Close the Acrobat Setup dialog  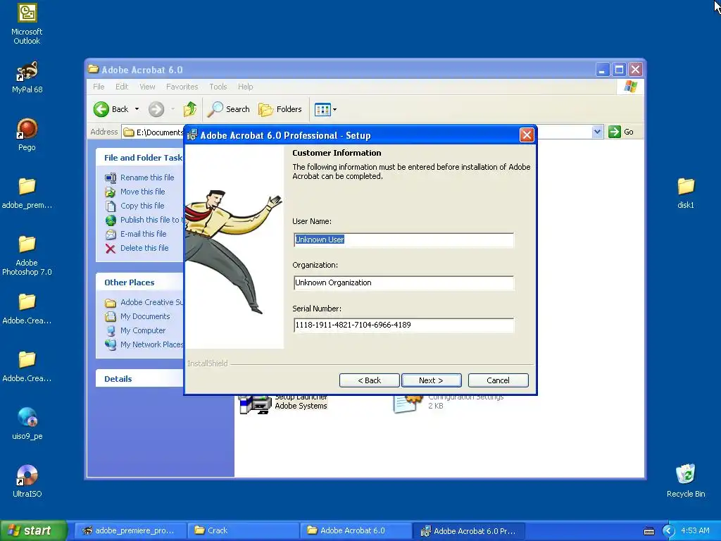point(527,135)
